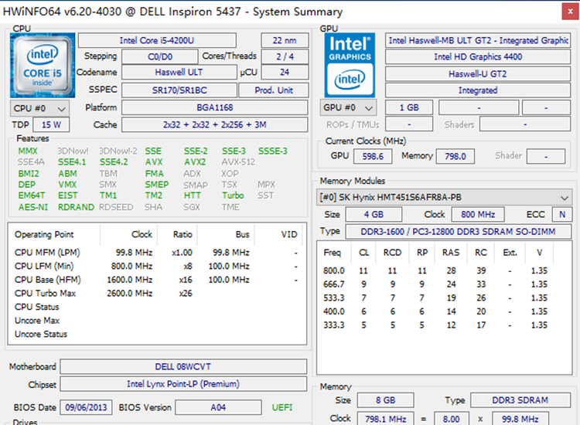Click the Integrated GPU type field
Image resolution: width=580 pixels, height=425 pixels.
click(478, 90)
